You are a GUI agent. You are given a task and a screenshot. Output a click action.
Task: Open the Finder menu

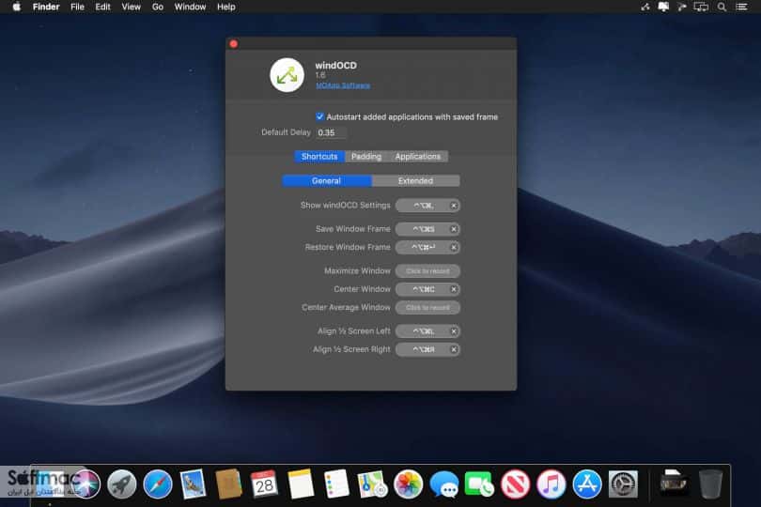(x=46, y=7)
